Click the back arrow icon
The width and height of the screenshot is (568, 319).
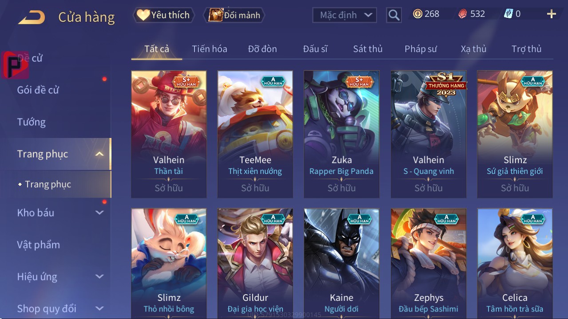[x=32, y=18]
